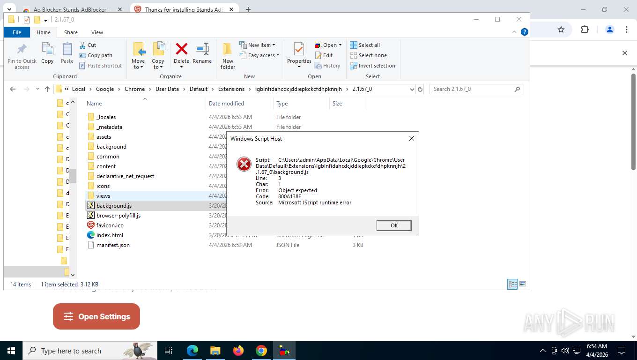Click Select none
Image resolution: width=637 pixels, height=360 pixels.
point(368,55)
